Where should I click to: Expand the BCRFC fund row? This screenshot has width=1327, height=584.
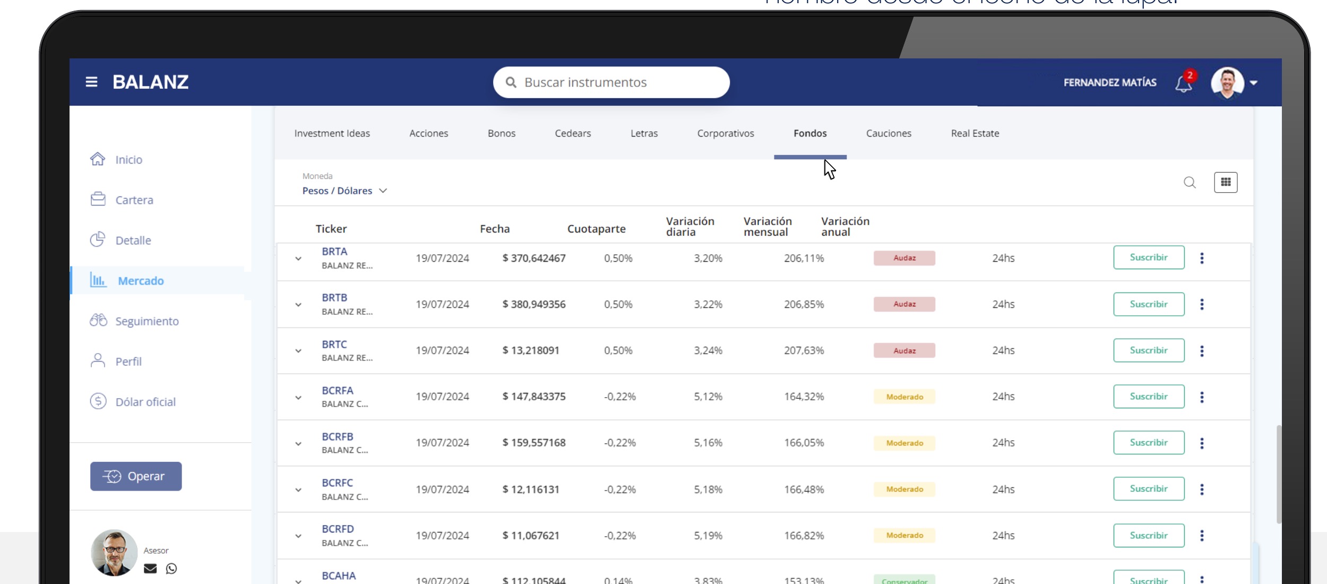(x=298, y=490)
